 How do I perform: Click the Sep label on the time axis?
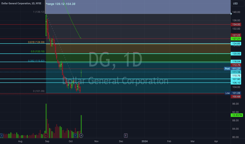click(x=47, y=141)
